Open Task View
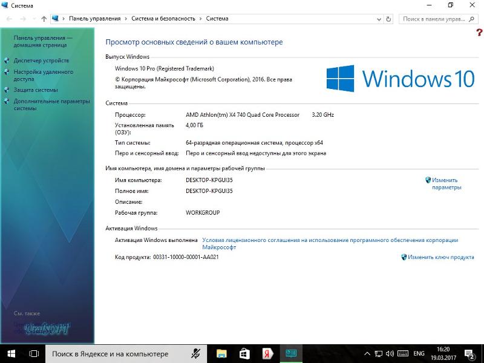This screenshot has width=484, height=363. pos(34,354)
